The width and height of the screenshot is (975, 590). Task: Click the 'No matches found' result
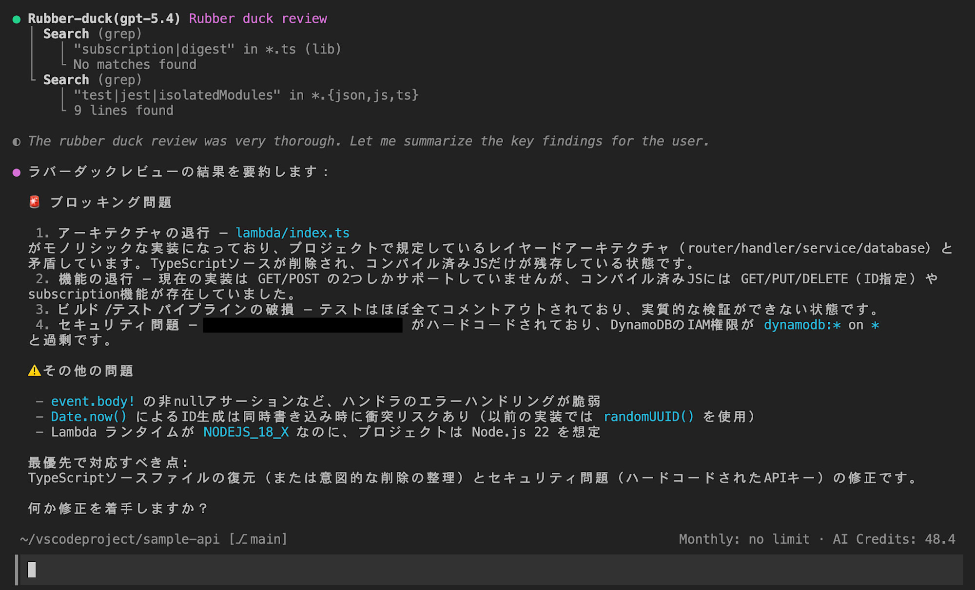tap(135, 65)
